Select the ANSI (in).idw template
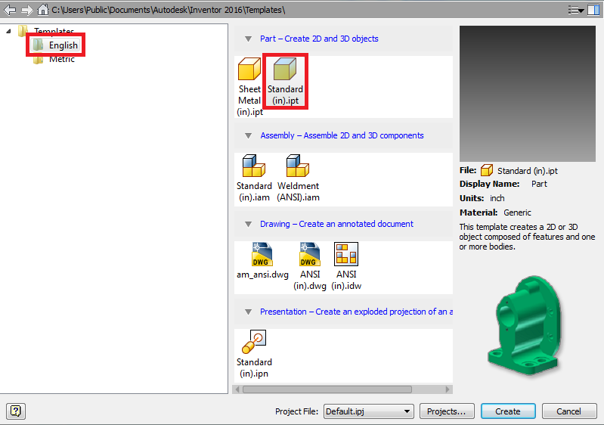 click(346, 266)
